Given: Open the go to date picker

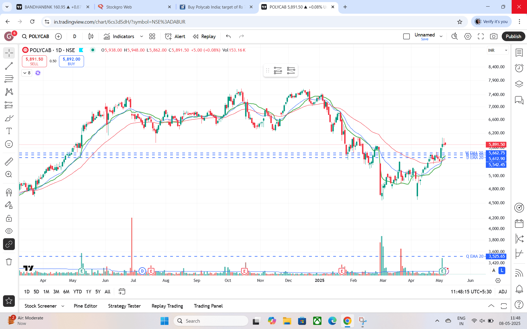Looking at the screenshot, I should point(122,292).
